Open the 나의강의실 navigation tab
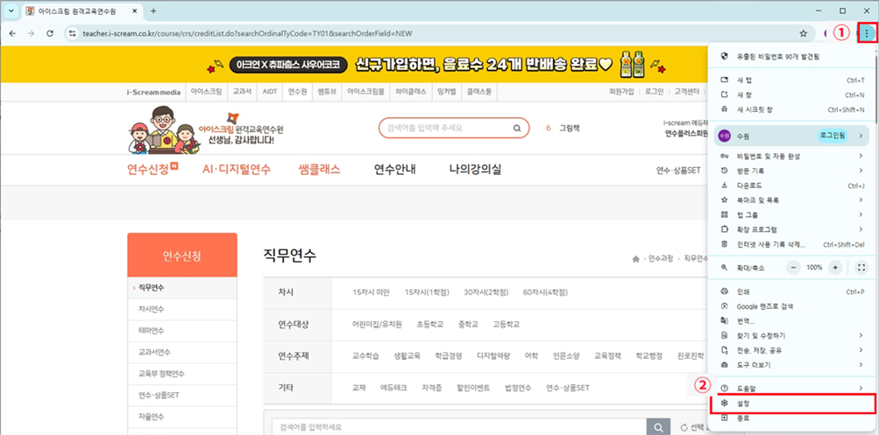 click(475, 170)
